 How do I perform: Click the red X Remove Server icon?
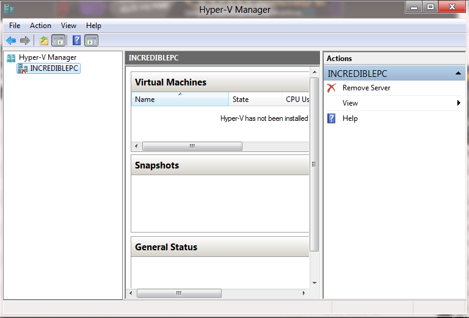click(332, 88)
